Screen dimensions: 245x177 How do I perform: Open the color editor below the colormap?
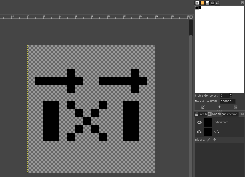click(x=203, y=107)
